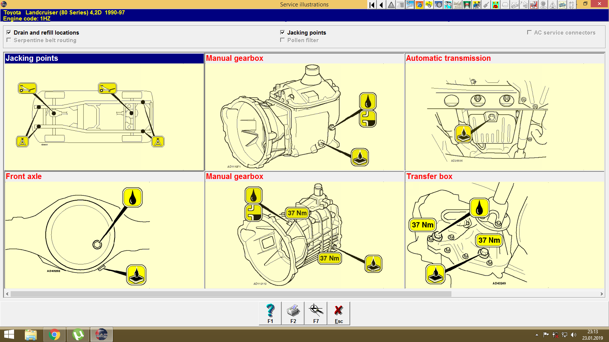Open uTorrent from the taskbar
The width and height of the screenshot is (609, 342).
[x=78, y=334]
